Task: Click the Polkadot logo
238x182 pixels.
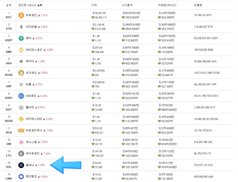Action: [x=21, y=108]
